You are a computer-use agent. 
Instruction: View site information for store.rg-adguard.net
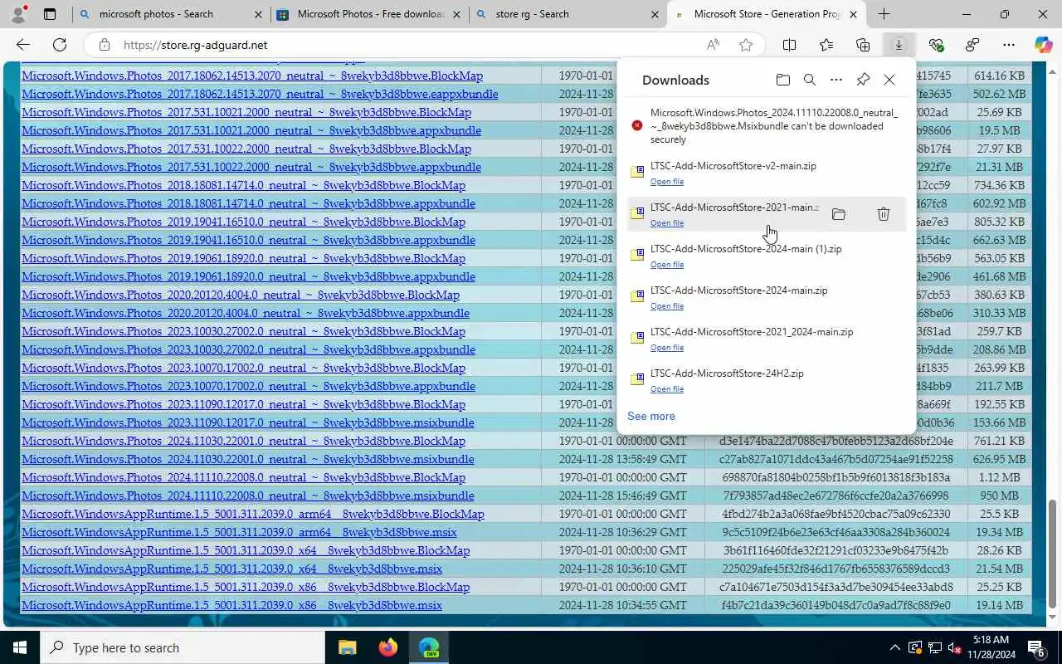[104, 45]
